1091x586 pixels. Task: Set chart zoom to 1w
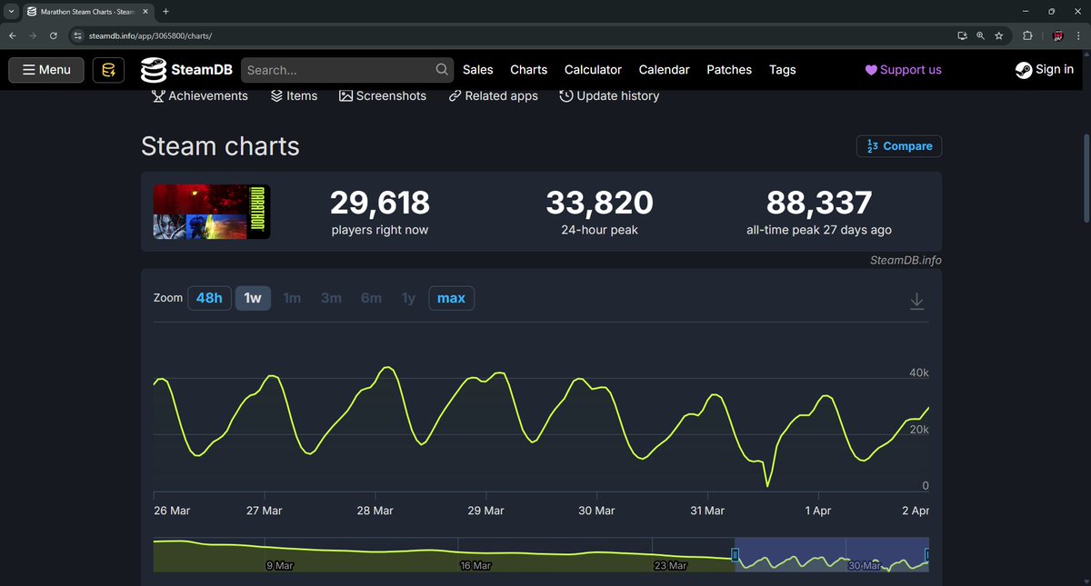pos(254,298)
